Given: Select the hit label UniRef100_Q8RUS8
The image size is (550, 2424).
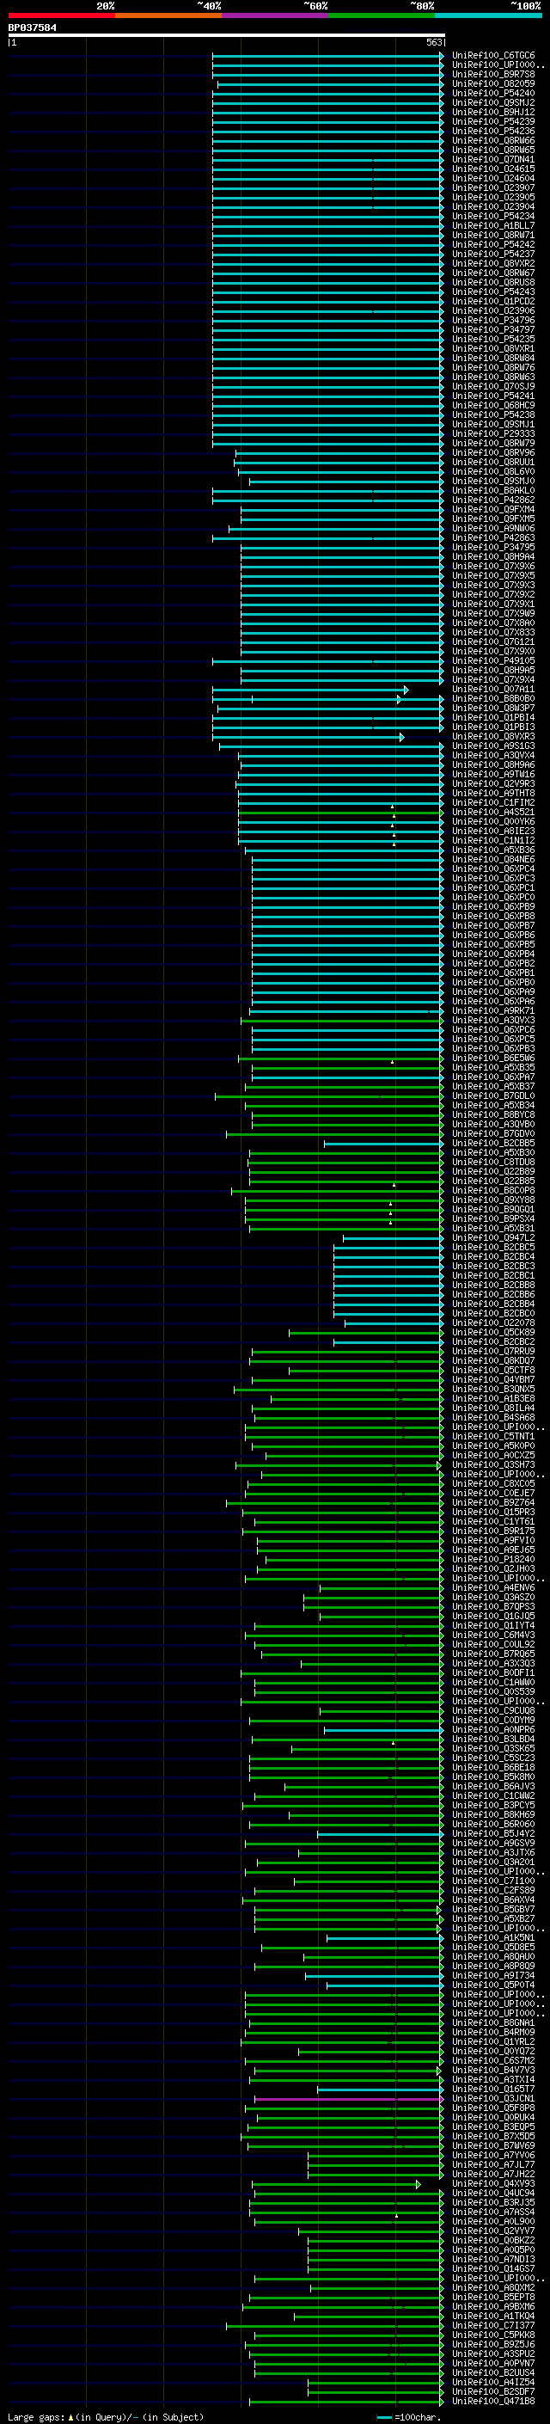Looking at the screenshot, I should (x=493, y=282).
